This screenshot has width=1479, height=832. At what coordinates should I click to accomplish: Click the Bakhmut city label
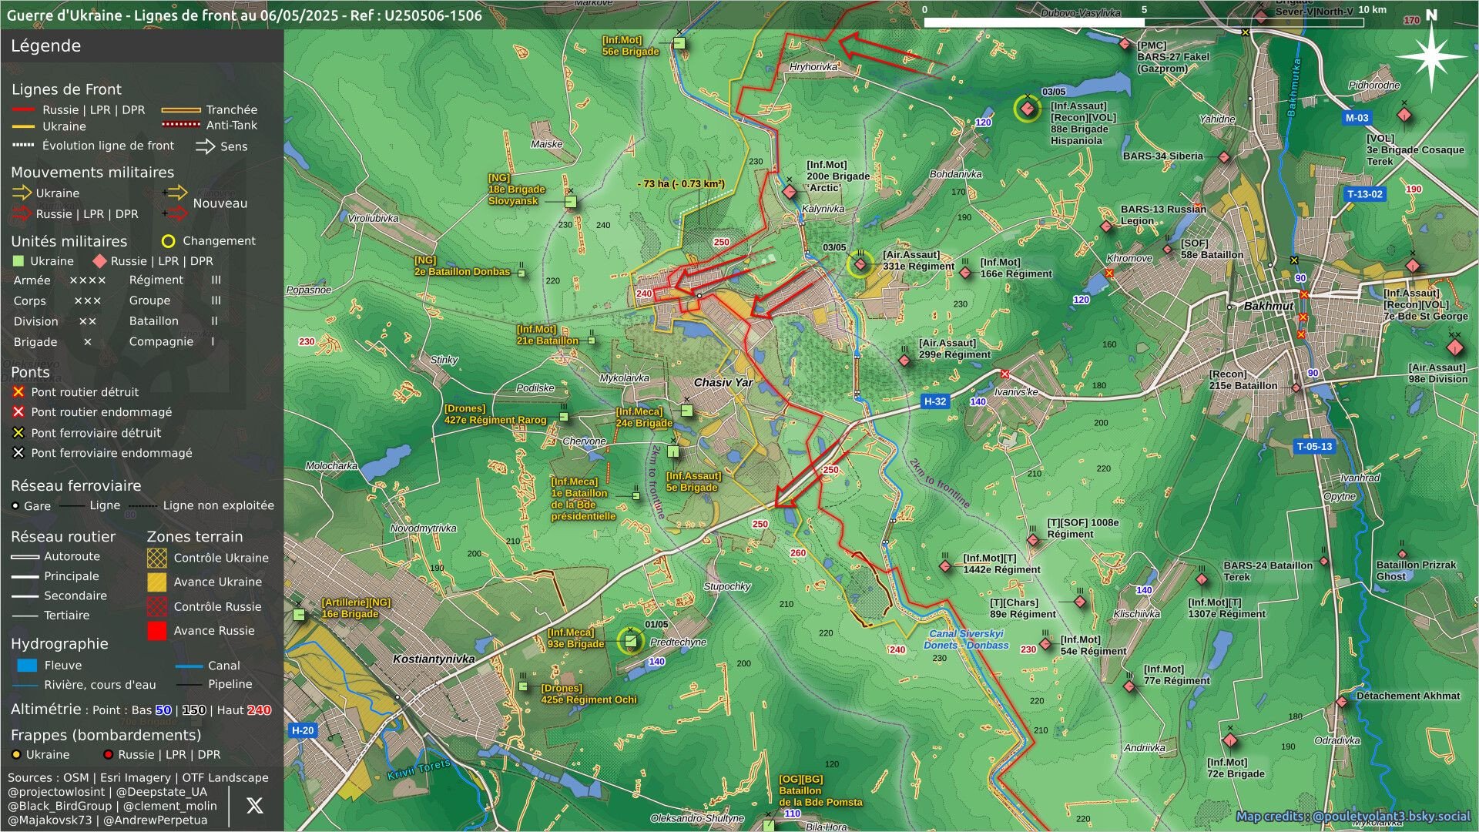1269,306
